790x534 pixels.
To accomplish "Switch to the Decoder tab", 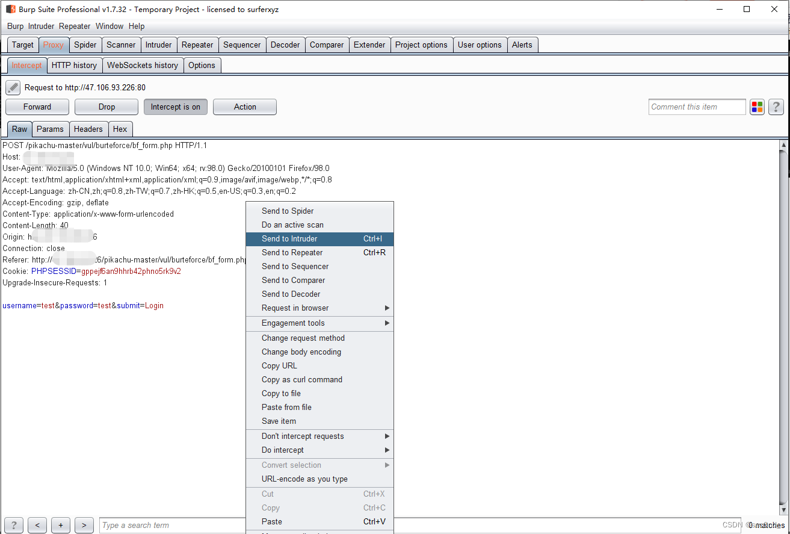I will pos(285,45).
